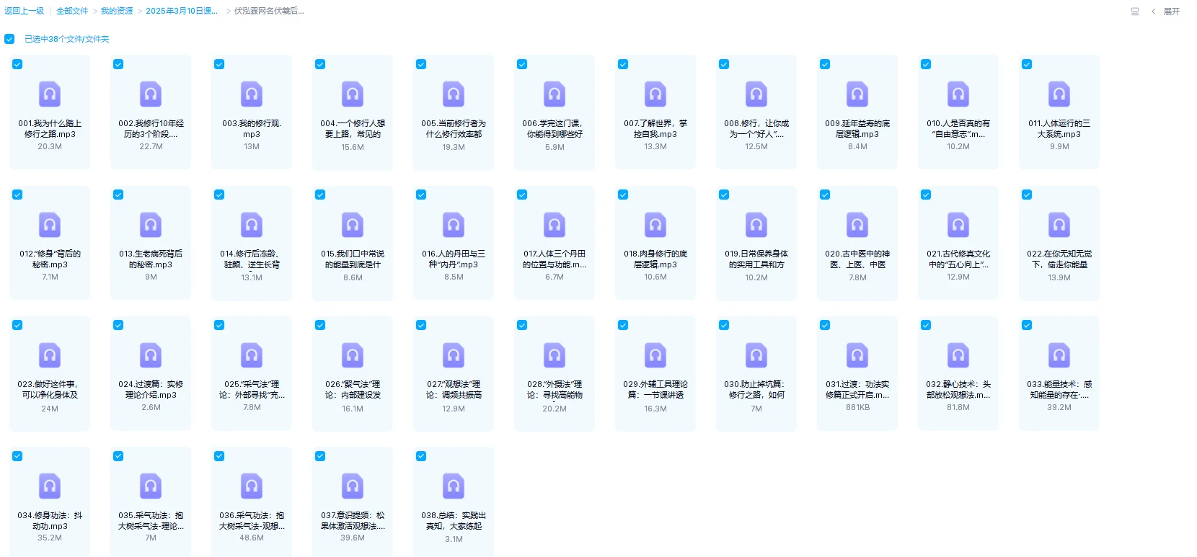The width and height of the screenshot is (1197, 557).
Task: Click the audio icon for 030.防止掉坑篇
Action: tap(756, 355)
